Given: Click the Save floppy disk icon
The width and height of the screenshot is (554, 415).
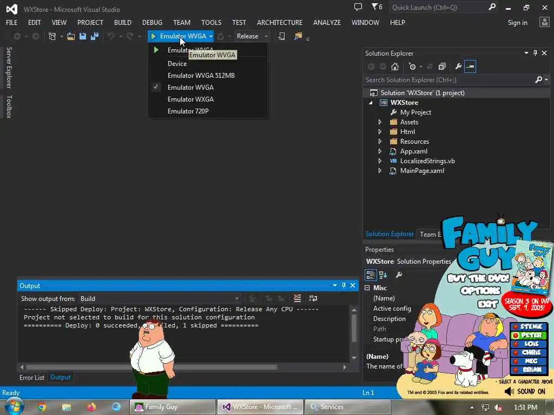Looking at the screenshot, I should (x=83, y=36).
